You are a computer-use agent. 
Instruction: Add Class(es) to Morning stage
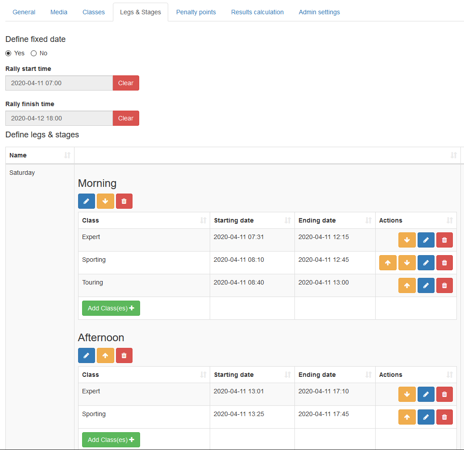[111, 308]
